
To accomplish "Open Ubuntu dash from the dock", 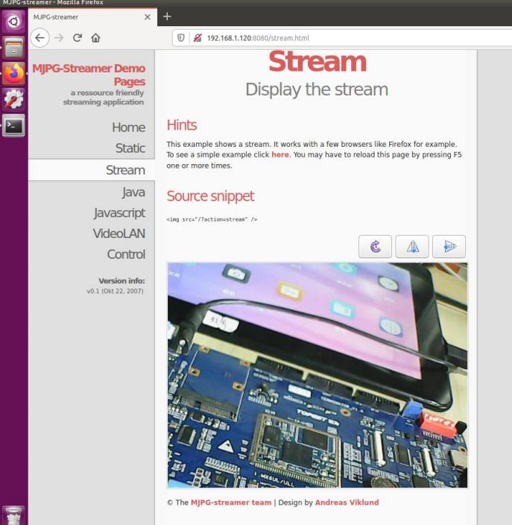I will tap(13, 22).
